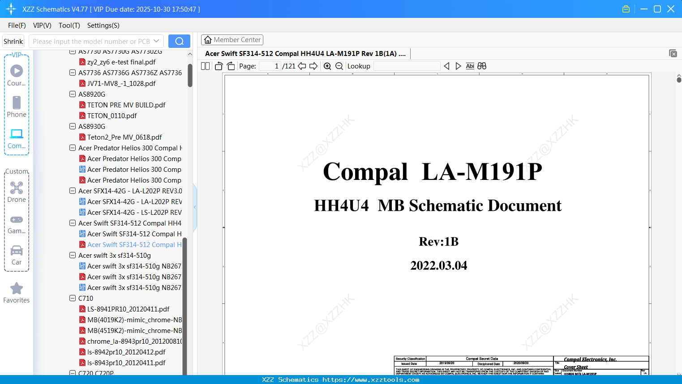Viewport: 682px width, 384px height.
Task: Open the Tool(T) menu
Action: pos(69,26)
